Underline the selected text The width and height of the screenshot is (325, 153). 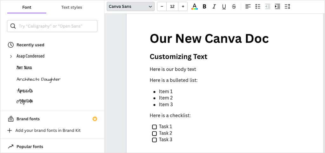pyautogui.click(x=224, y=6)
